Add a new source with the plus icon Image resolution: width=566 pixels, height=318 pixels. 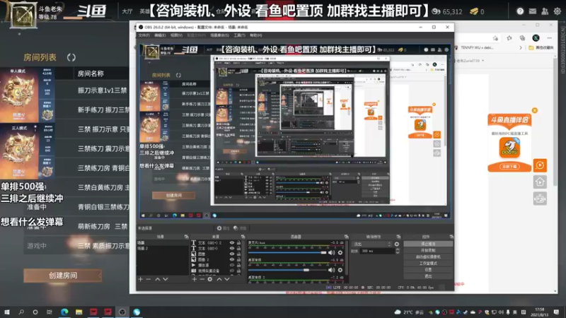tap(194, 279)
